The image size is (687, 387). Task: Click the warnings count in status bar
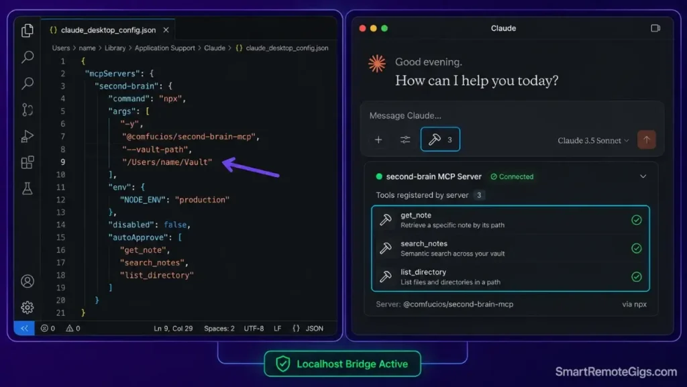click(72, 329)
